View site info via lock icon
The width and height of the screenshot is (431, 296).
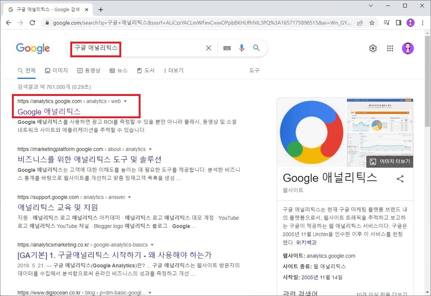coord(47,23)
